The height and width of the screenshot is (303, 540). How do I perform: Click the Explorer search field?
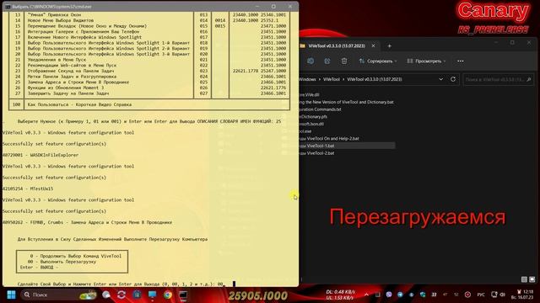pyautogui.click(x=498, y=79)
